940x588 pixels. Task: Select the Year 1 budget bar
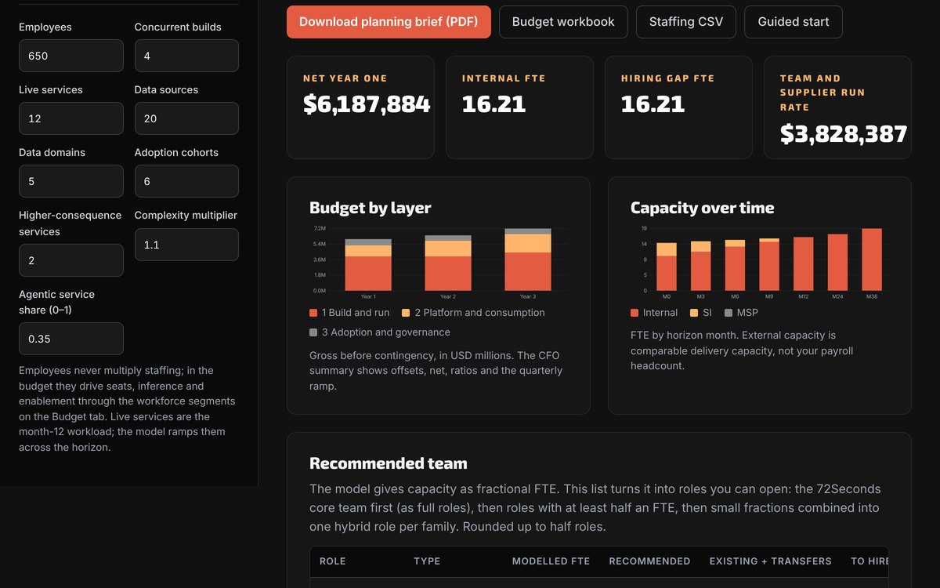368,265
